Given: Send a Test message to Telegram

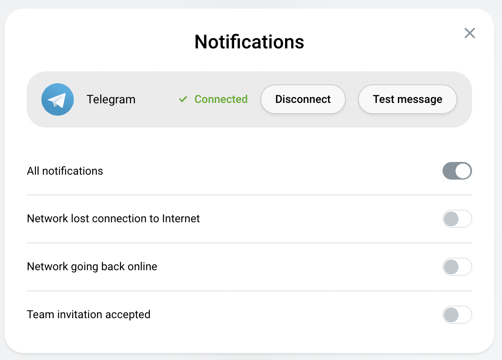Looking at the screenshot, I should pos(408,99).
